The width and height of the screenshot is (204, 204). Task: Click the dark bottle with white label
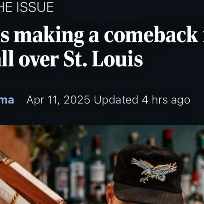[x=98, y=169]
